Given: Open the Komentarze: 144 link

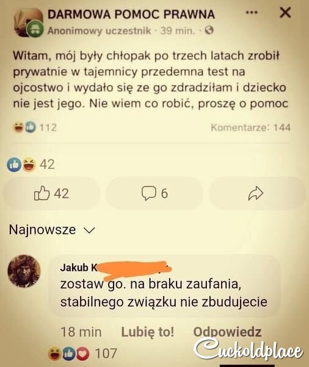Looking at the screenshot, I should click(x=250, y=128).
